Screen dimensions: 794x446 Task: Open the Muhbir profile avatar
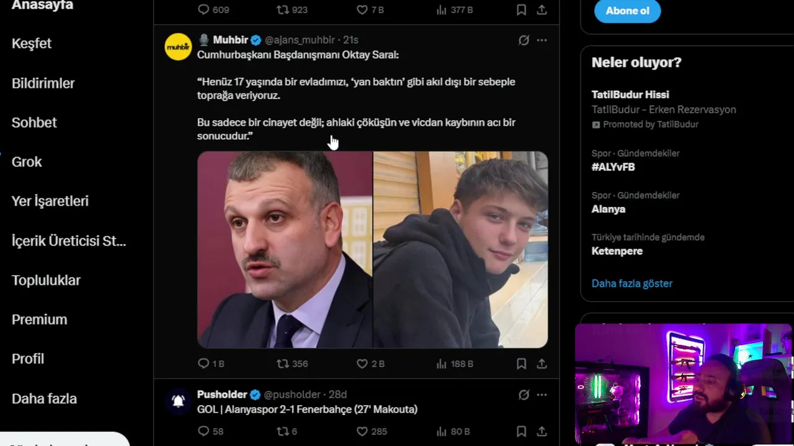pyautogui.click(x=178, y=46)
